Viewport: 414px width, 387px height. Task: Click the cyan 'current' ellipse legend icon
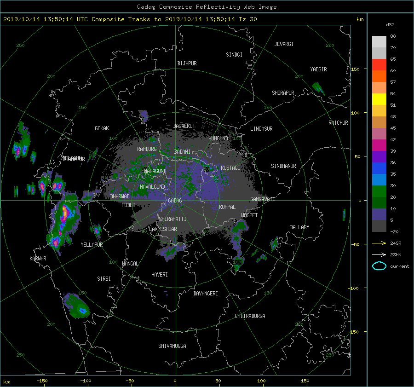tap(379, 266)
